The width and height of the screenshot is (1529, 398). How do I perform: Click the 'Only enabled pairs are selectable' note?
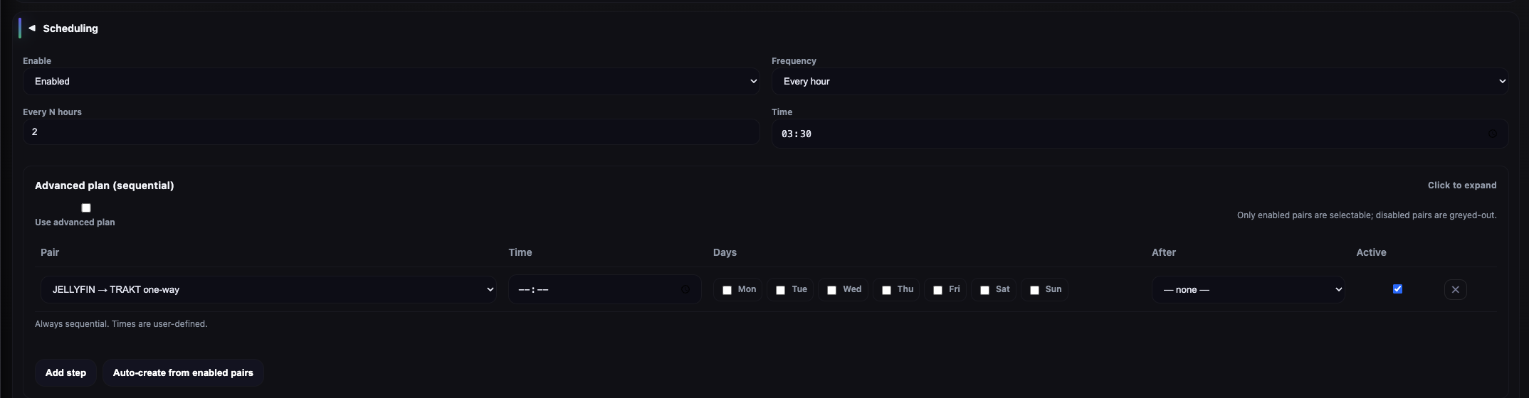point(1367,215)
